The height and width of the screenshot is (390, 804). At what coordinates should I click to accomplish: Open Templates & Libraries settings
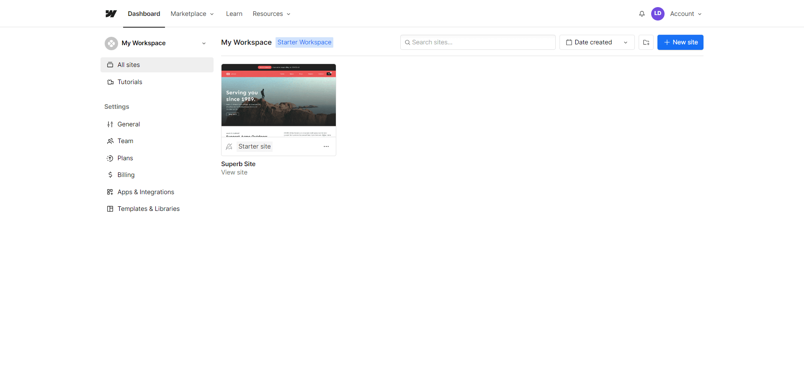(157, 209)
